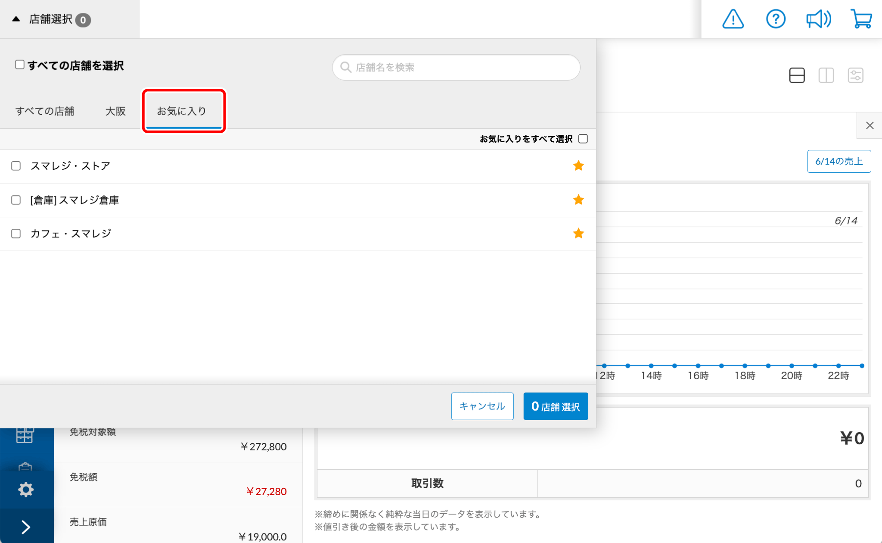Check すべての店舗を選択 checkbox
882x543 pixels.
click(20, 65)
